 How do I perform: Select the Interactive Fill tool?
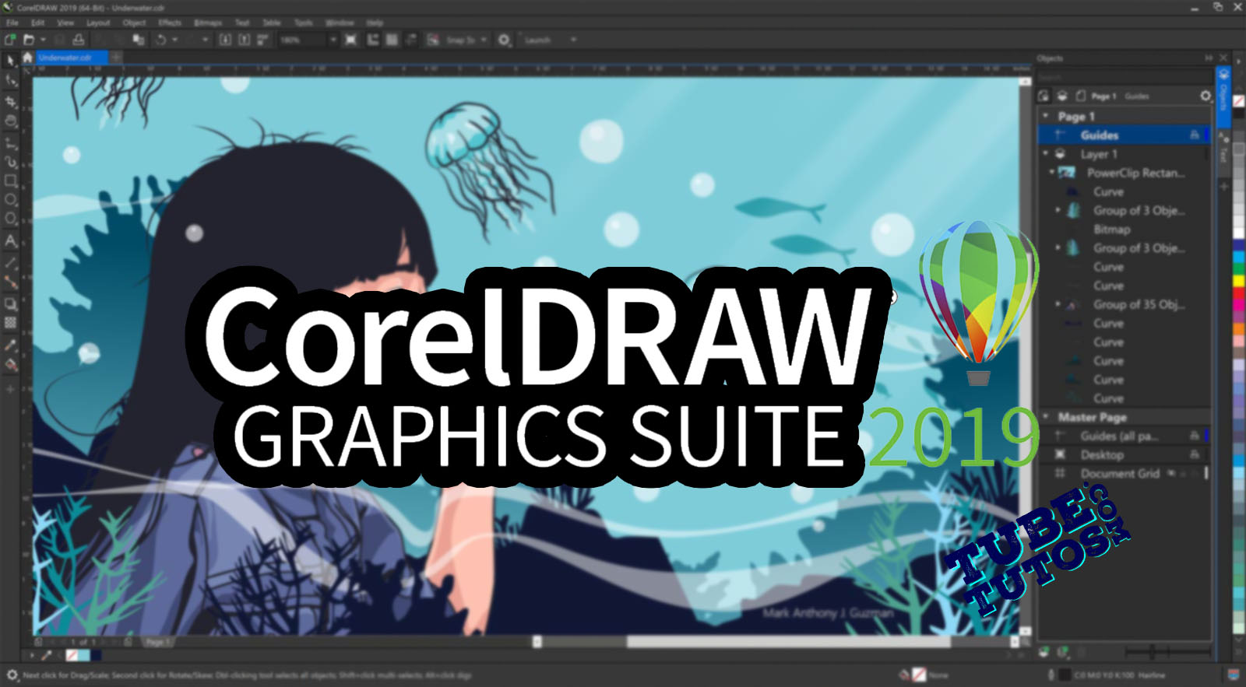coord(10,364)
